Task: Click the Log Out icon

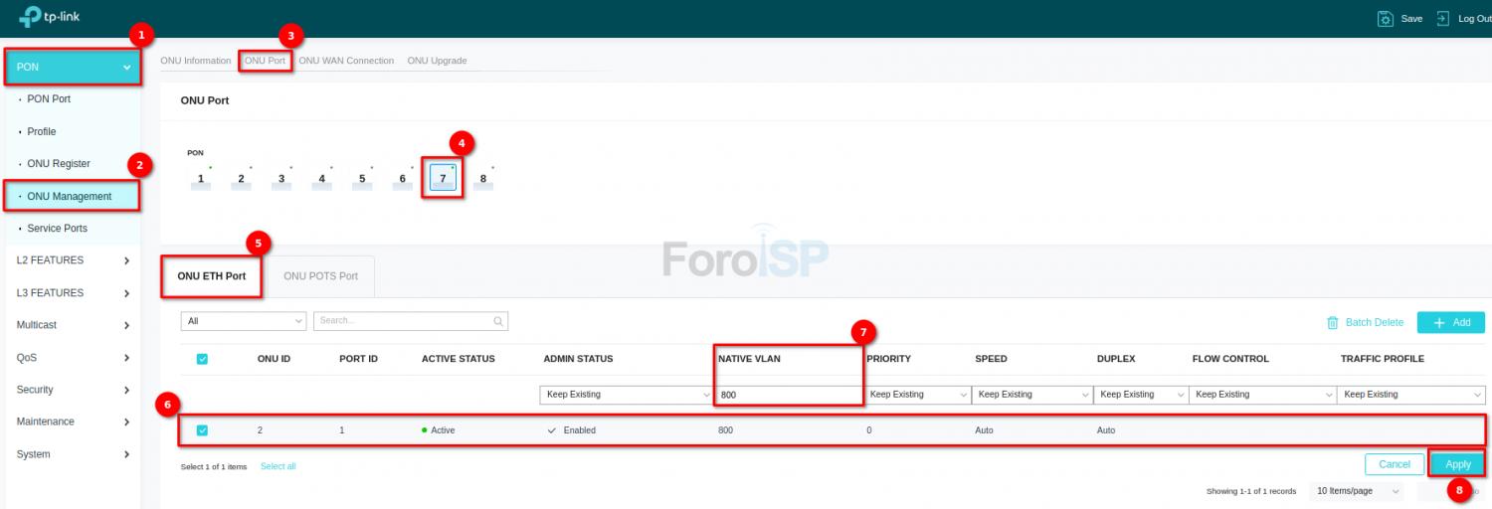Action: tap(1442, 19)
